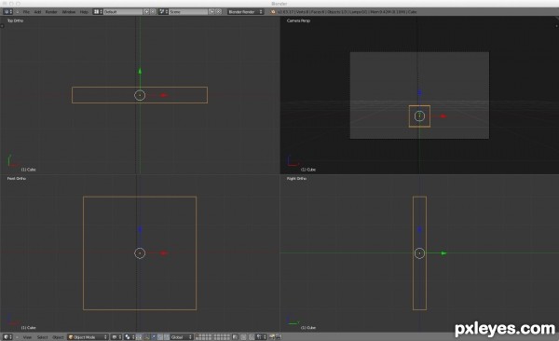Screen dimensions: 559x341
Task: Click the Blender logo icon in header
Action: (x=273, y=12)
